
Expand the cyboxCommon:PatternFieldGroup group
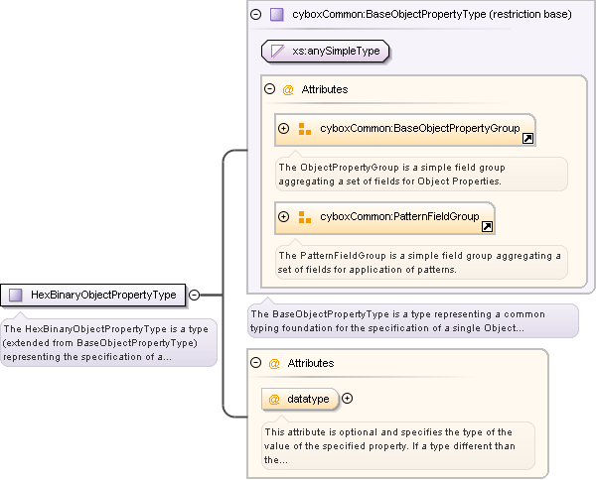[284, 216]
